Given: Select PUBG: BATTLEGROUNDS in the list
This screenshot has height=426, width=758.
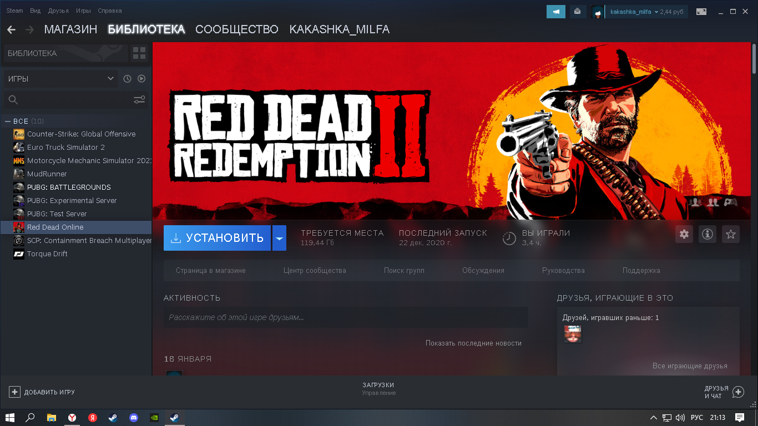Looking at the screenshot, I should coord(76,187).
